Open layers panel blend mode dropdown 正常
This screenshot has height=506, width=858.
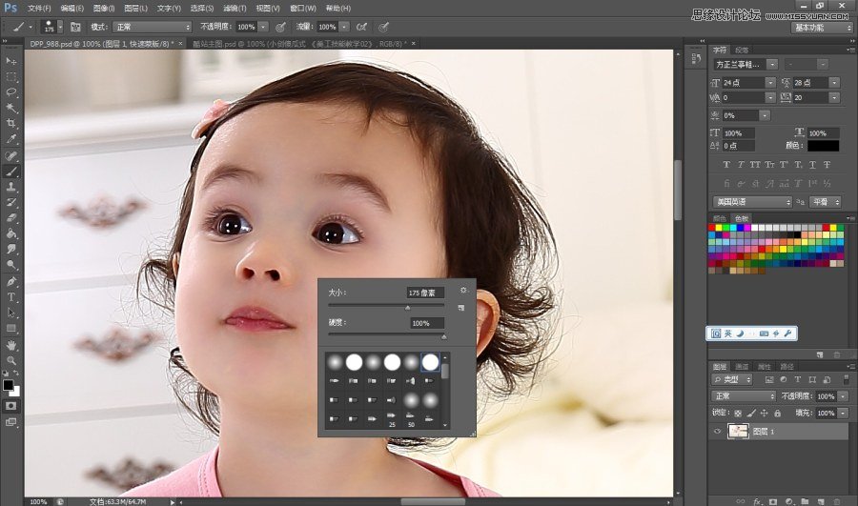(x=744, y=396)
